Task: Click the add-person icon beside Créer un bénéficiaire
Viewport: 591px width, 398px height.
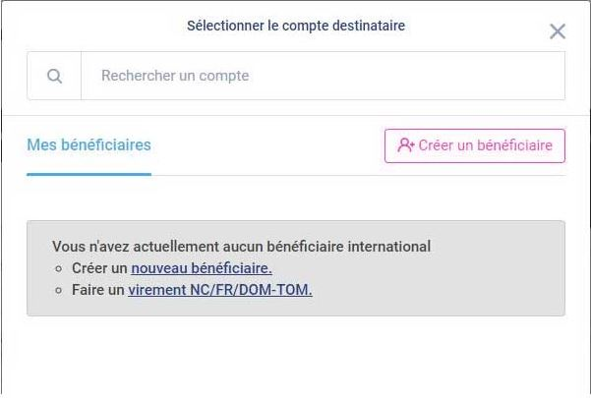Action: (406, 145)
